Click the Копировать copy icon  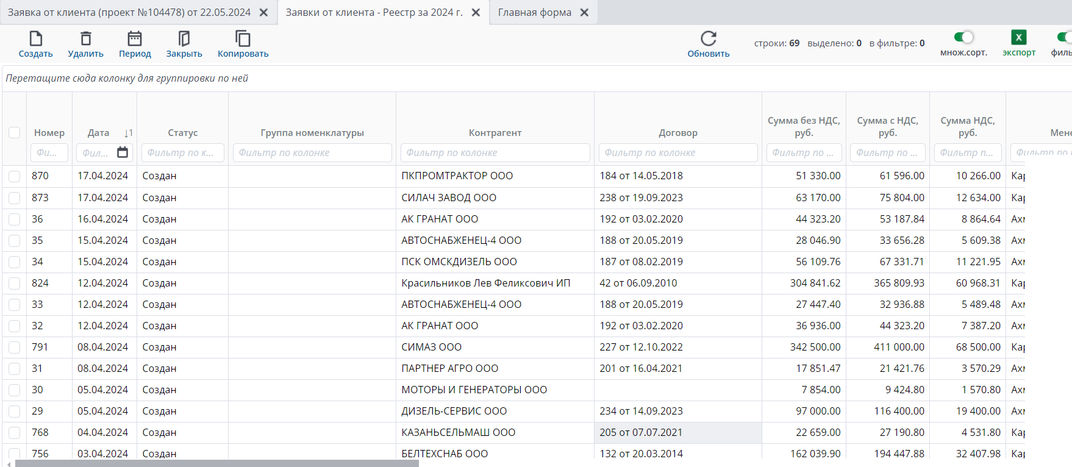pos(243,39)
